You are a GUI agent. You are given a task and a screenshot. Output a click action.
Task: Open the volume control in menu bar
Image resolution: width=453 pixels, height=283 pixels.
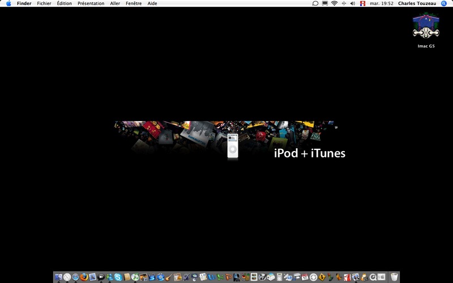(x=353, y=3)
